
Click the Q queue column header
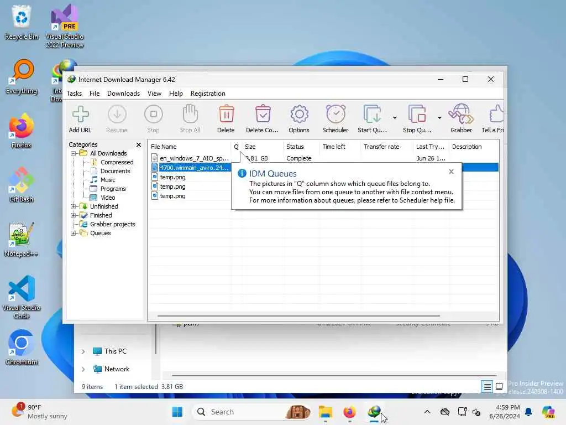pos(237,147)
